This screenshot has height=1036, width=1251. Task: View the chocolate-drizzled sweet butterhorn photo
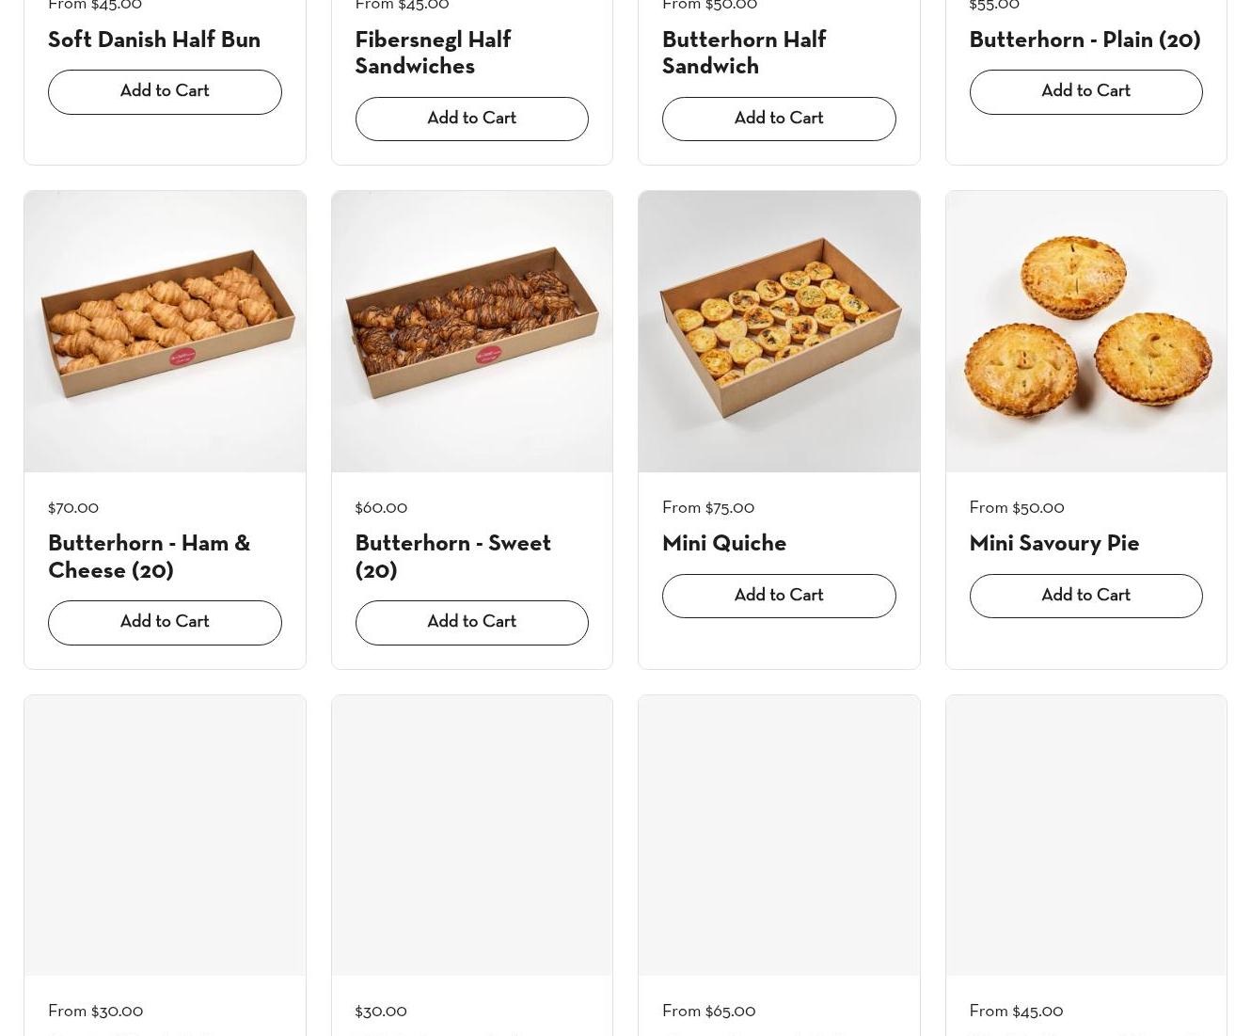[471, 331]
